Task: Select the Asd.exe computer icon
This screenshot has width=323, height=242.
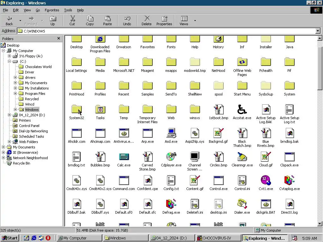Action: pyautogui.click(x=171, y=133)
